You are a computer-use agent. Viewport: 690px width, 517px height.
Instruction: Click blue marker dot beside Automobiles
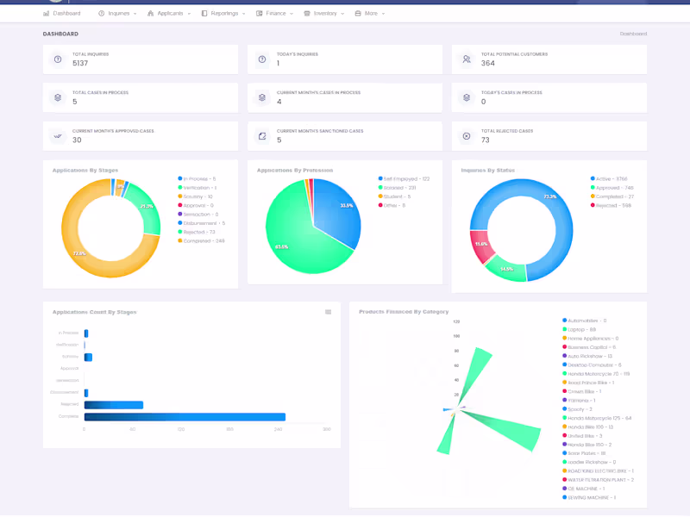565,321
